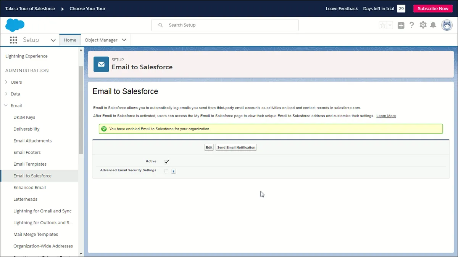458x257 pixels.
Task: Click into the Search Setup field
Action: [225, 25]
